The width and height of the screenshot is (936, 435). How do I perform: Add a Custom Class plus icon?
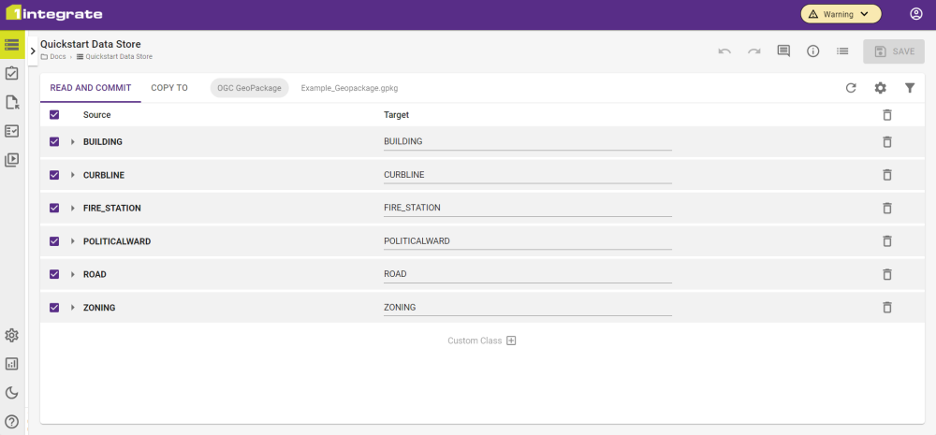coord(511,341)
